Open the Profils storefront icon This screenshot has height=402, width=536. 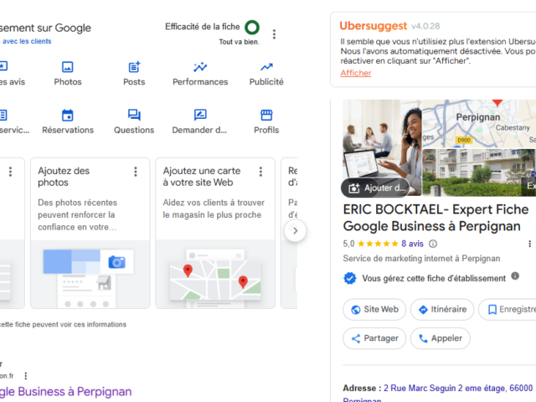(266, 116)
